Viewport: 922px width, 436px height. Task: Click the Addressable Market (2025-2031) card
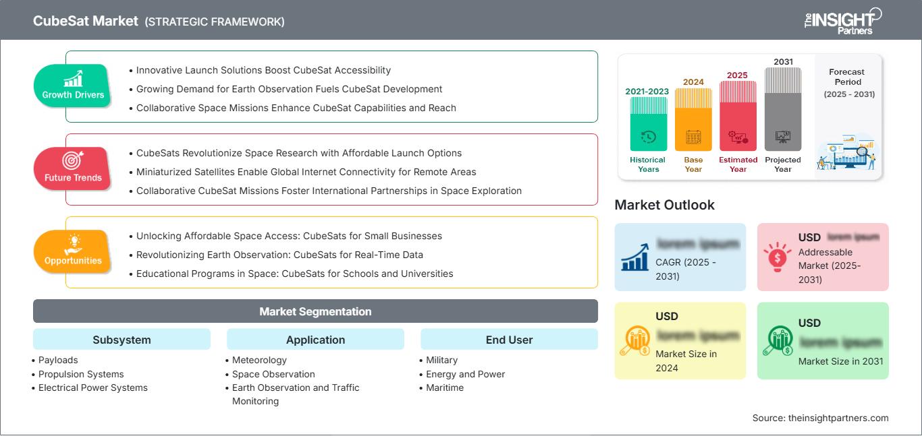(x=823, y=257)
